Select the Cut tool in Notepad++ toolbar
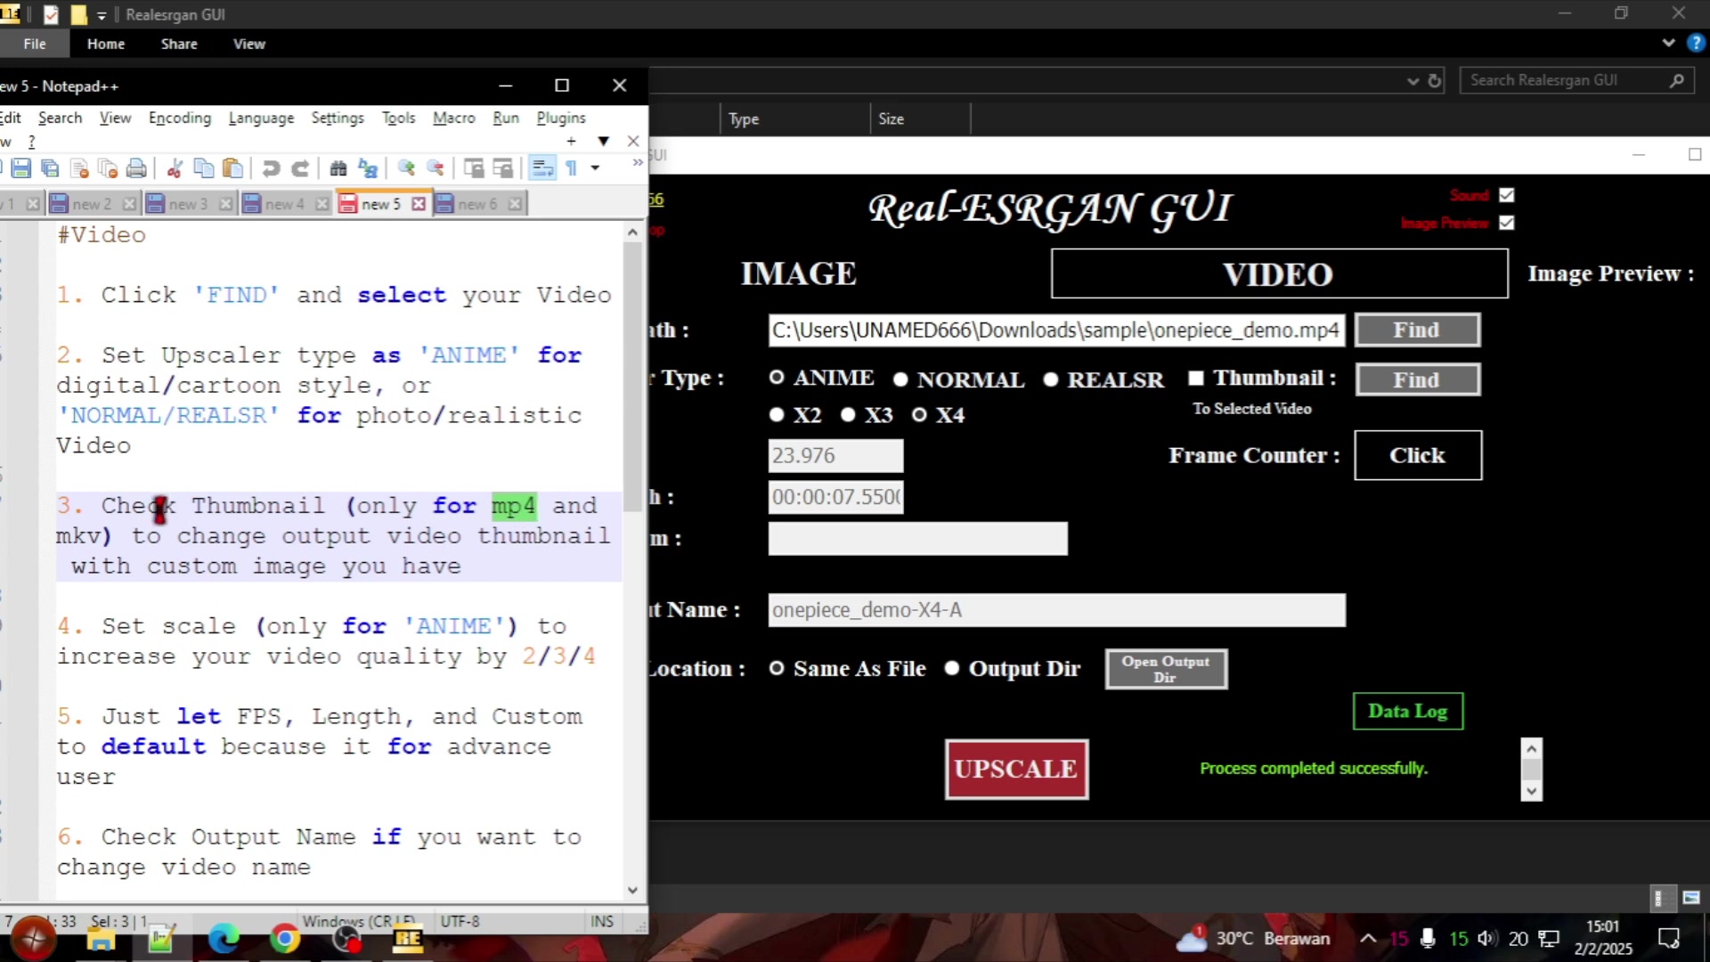 tap(175, 168)
